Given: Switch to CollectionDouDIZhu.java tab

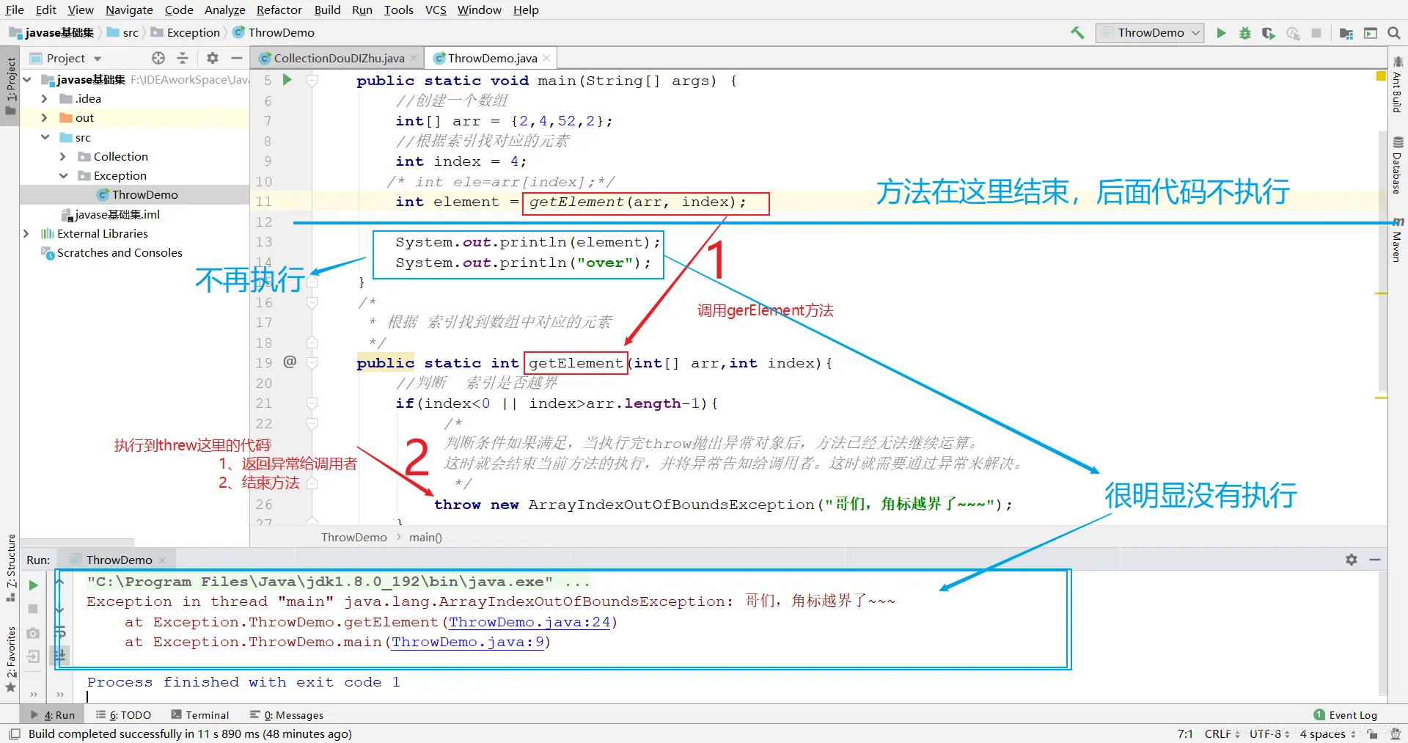Looking at the screenshot, I should coord(338,58).
